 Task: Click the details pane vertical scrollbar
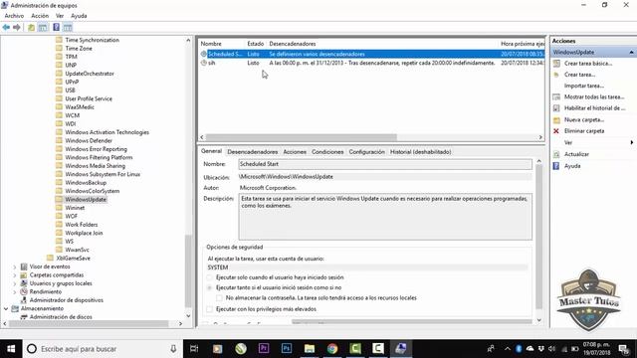click(x=538, y=237)
